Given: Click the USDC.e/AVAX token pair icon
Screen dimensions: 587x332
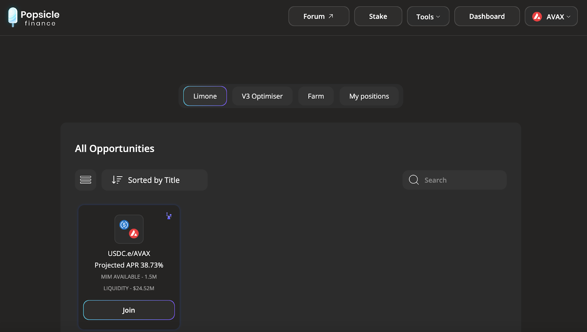Looking at the screenshot, I should coord(129,229).
